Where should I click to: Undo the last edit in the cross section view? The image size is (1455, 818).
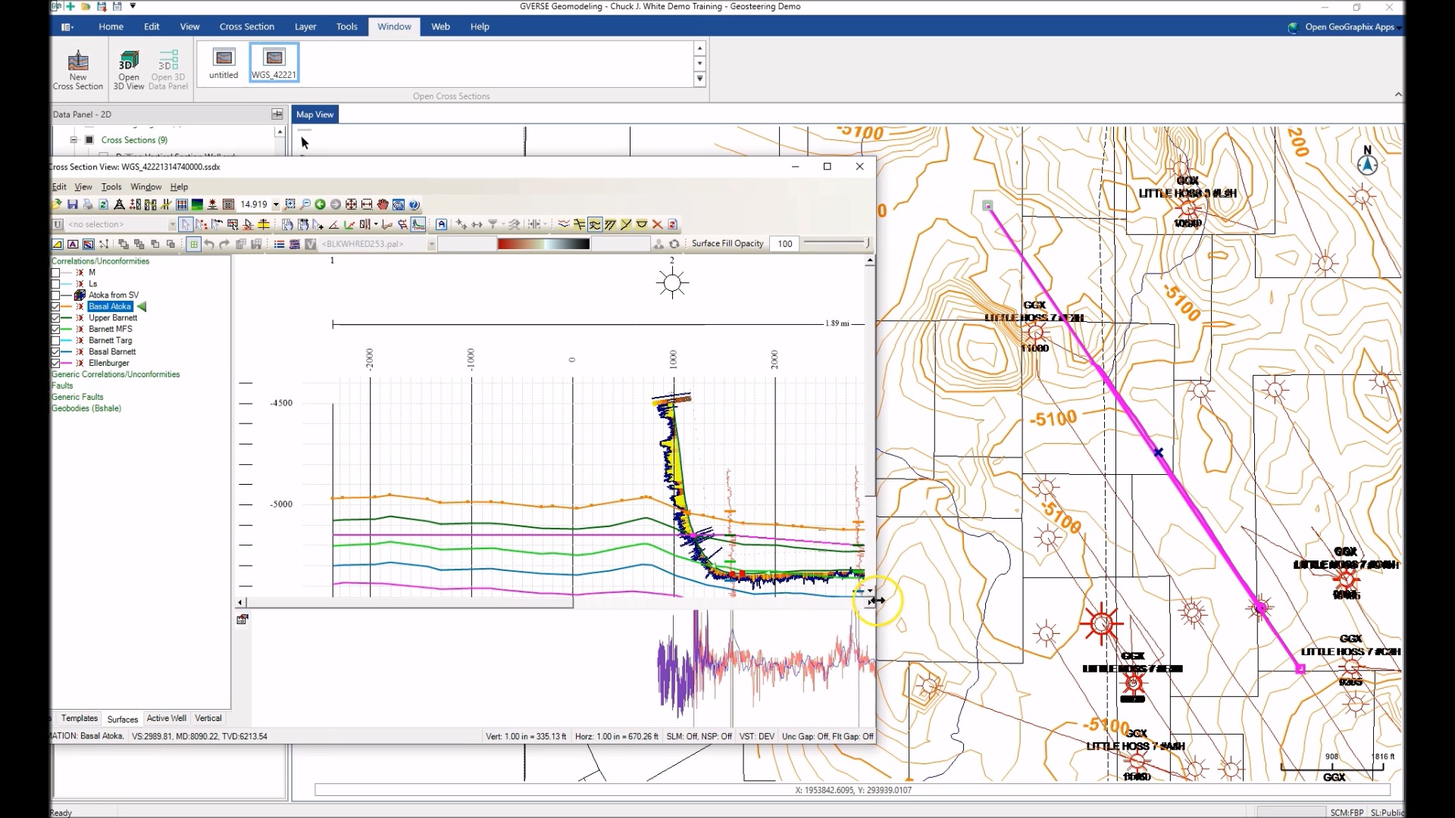click(209, 244)
